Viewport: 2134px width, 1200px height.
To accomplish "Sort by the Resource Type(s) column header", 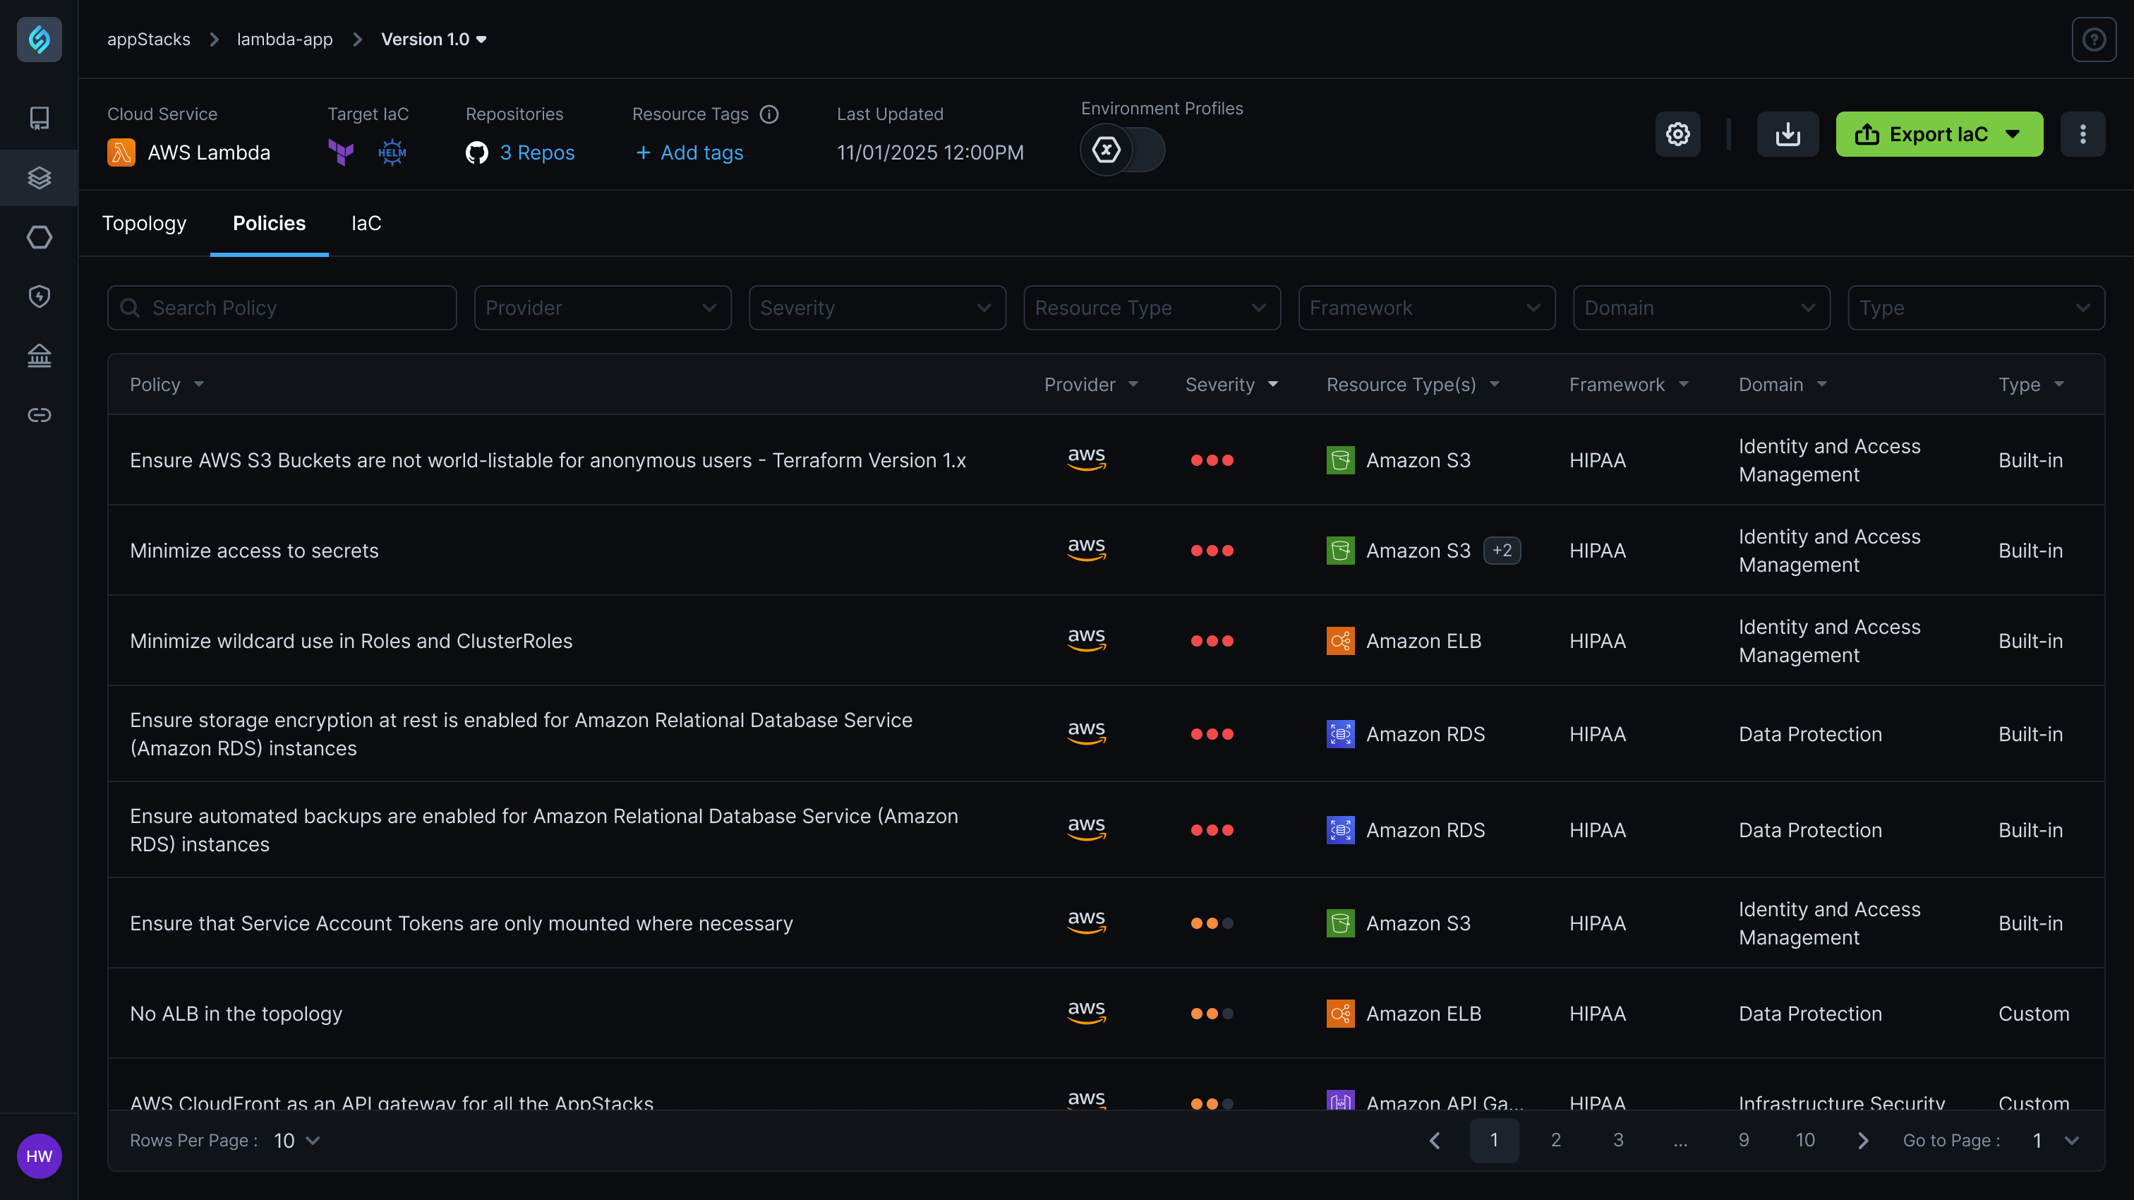I will click(1413, 385).
